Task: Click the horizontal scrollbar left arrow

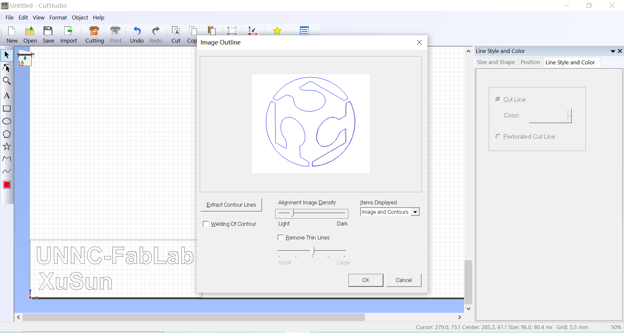Action: [x=19, y=317]
